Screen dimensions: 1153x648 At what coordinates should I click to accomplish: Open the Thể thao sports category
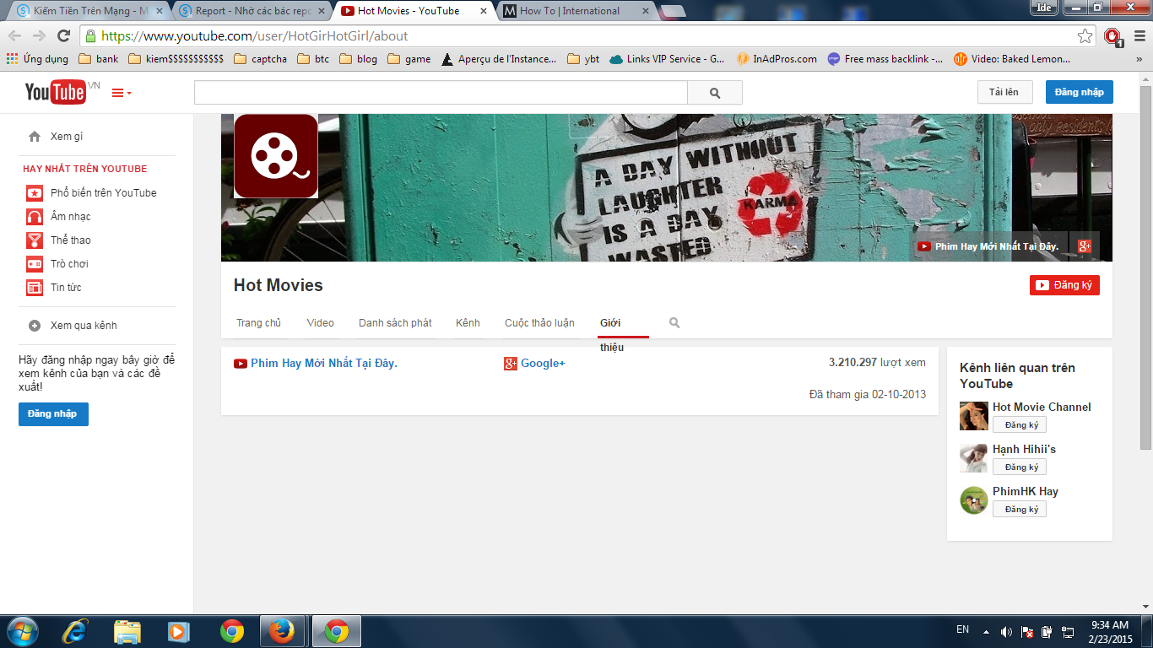[x=59, y=240]
